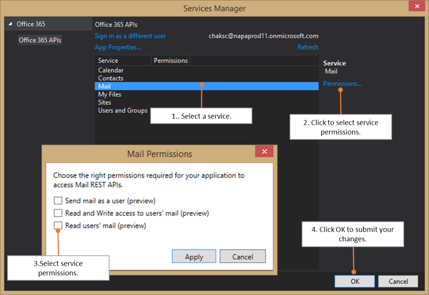Click Sign in as a different user
Image resolution: width=429 pixels, height=295 pixels.
(x=130, y=36)
